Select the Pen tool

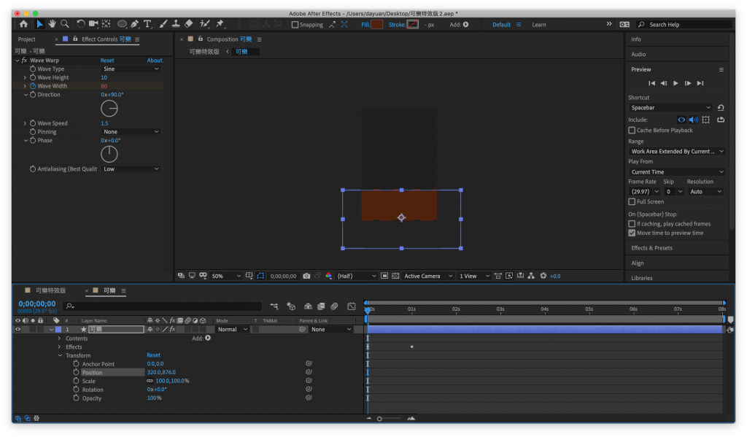[x=135, y=24]
